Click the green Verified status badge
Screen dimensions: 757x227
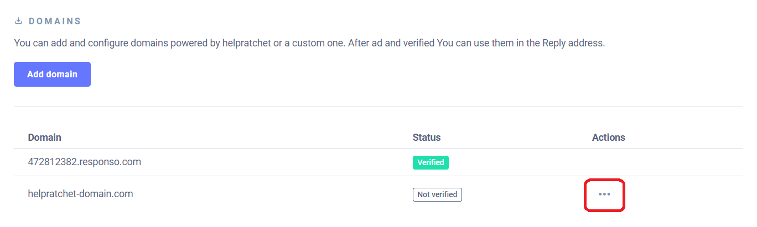(431, 162)
